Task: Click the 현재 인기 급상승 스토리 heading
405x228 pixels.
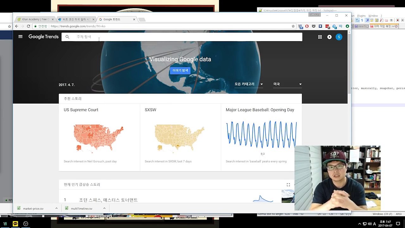Action: click(82, 185)
